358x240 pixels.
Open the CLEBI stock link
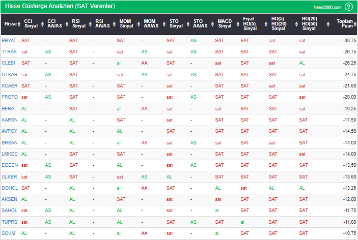coord(9,63)
